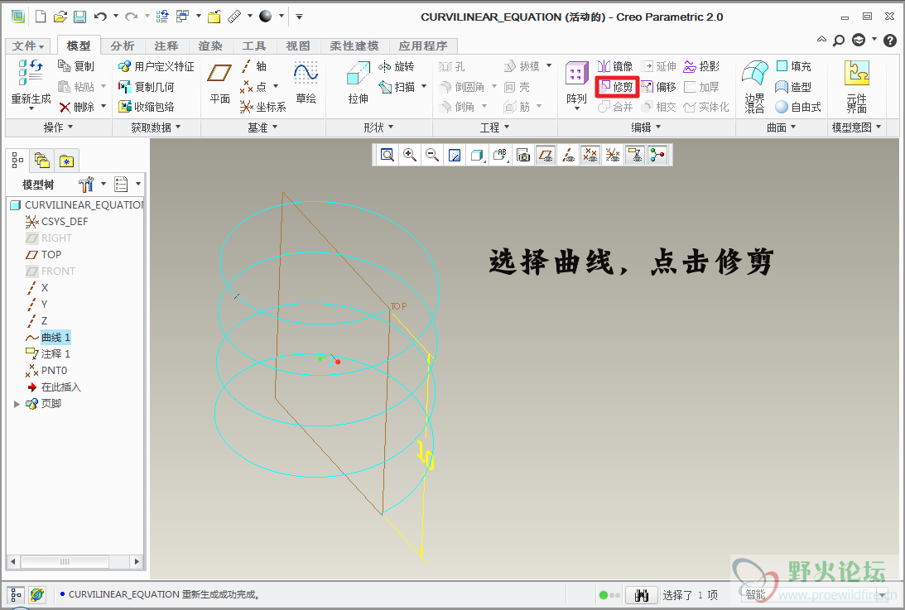The image size is (905, 610).
Task: Click the Mirror (镜像) tool
Action: coord(615,66)
